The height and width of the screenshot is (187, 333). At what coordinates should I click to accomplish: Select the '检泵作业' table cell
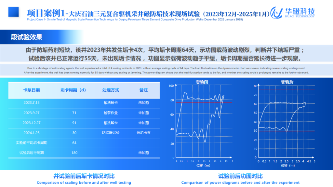coord(111,113)
